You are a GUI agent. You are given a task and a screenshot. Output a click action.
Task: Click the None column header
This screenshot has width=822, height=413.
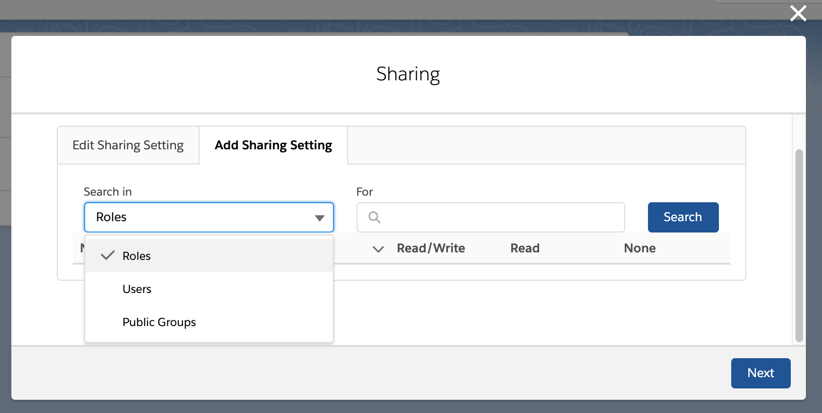pyautogui.click(x=640, y=248)
